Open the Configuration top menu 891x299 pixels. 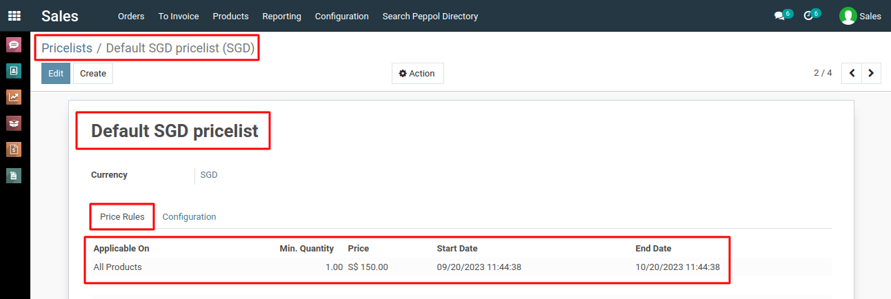342,16
